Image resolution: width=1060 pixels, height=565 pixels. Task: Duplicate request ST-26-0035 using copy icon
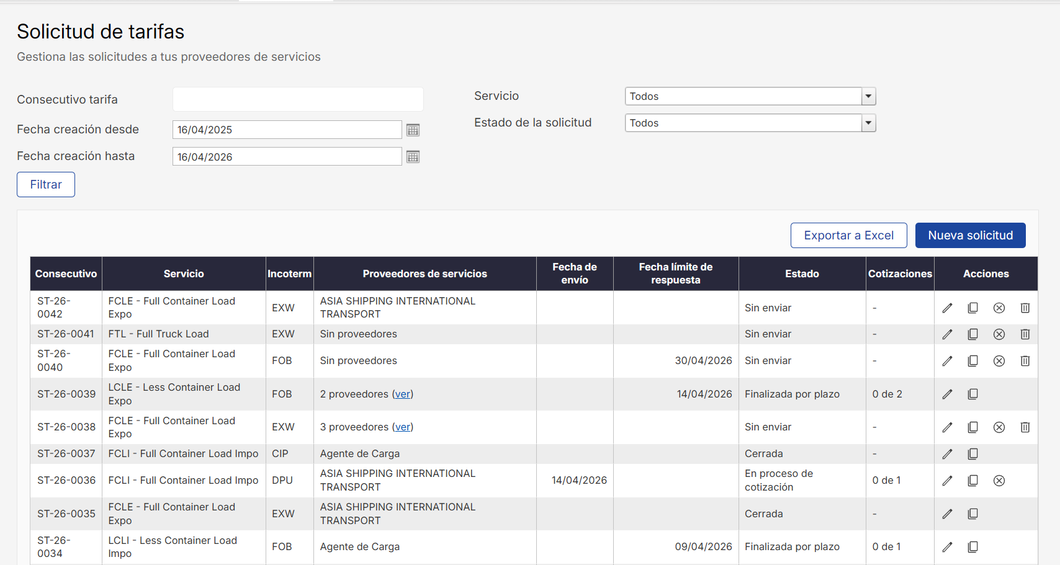973,514
